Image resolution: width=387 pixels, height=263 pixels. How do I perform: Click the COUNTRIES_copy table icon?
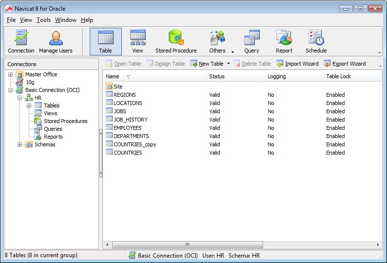109,144
